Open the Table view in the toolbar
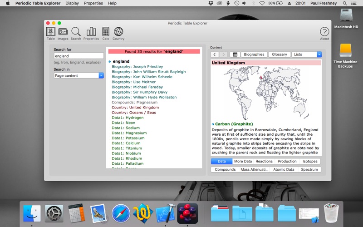 click(51, 33)
